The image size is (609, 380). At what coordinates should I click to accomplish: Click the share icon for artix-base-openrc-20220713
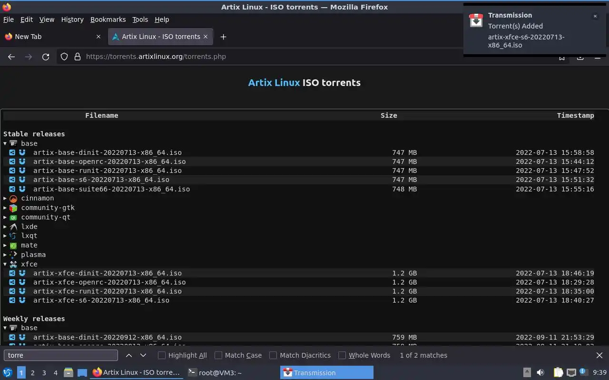(12, 161)
